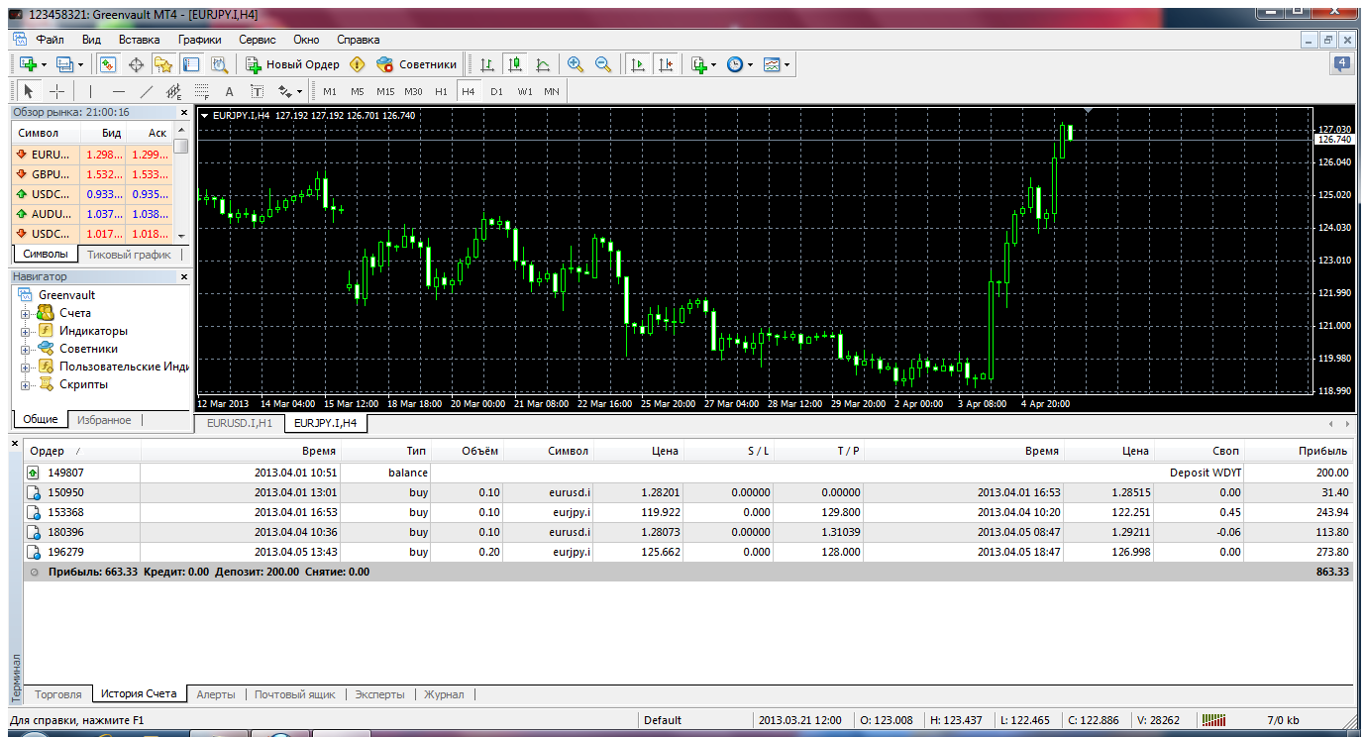Screen dimensions: 1365x737
Task: Open the Файл menu
Action: tap(50, 40)
